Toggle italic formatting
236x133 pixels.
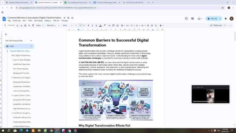(92, 25)
